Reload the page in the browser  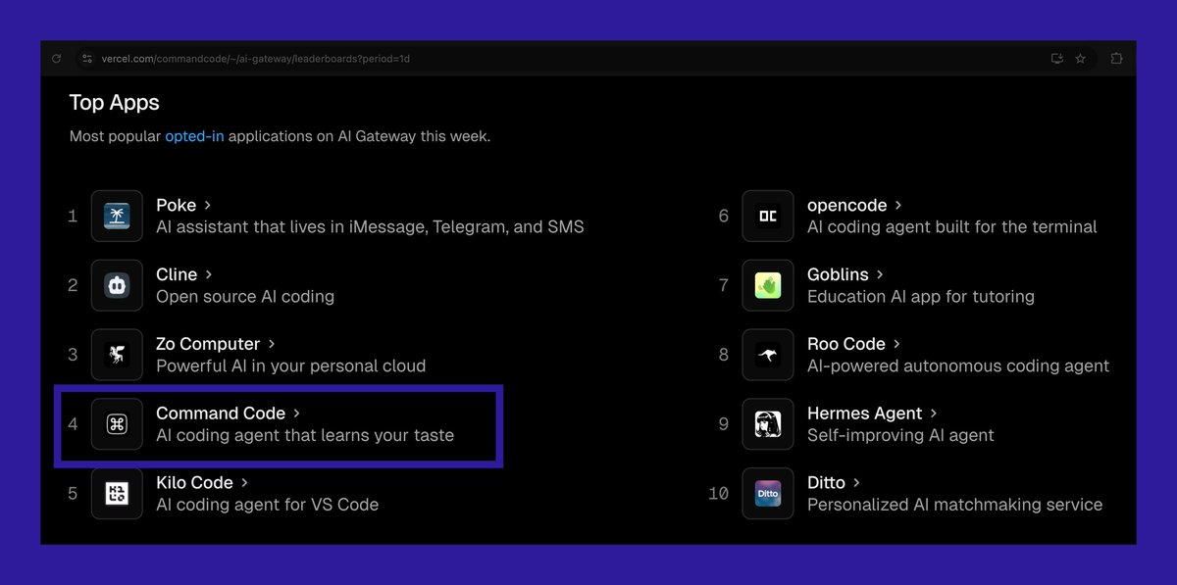[57, 59]
